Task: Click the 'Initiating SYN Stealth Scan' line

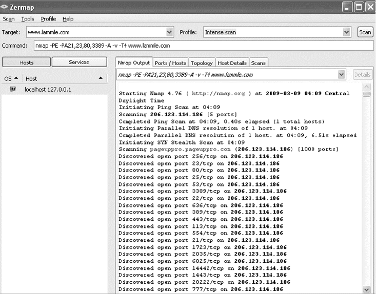Action: (x=182, y=142)
